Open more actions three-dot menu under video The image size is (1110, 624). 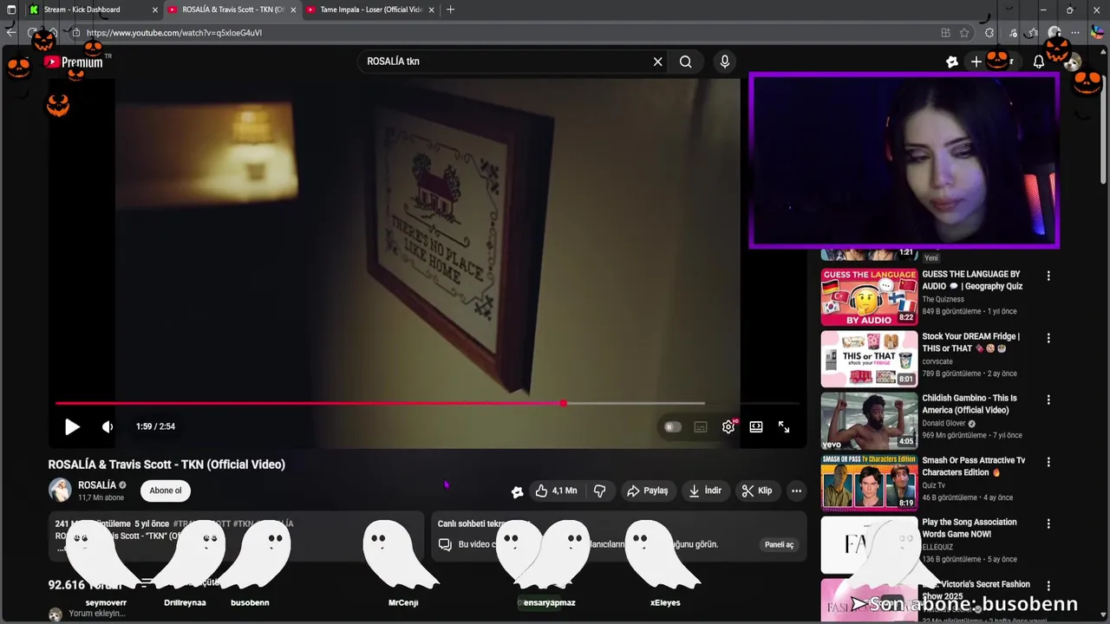796,491
